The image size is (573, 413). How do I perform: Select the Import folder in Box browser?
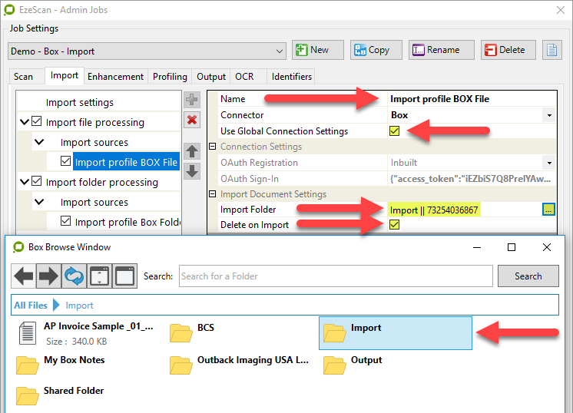[x=396, y=333]
